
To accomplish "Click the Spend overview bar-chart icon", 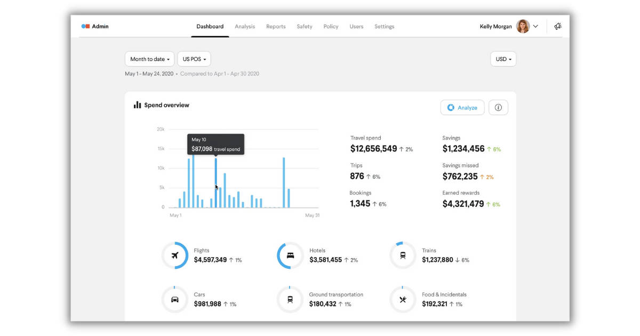I will click(x=136, y=105).
